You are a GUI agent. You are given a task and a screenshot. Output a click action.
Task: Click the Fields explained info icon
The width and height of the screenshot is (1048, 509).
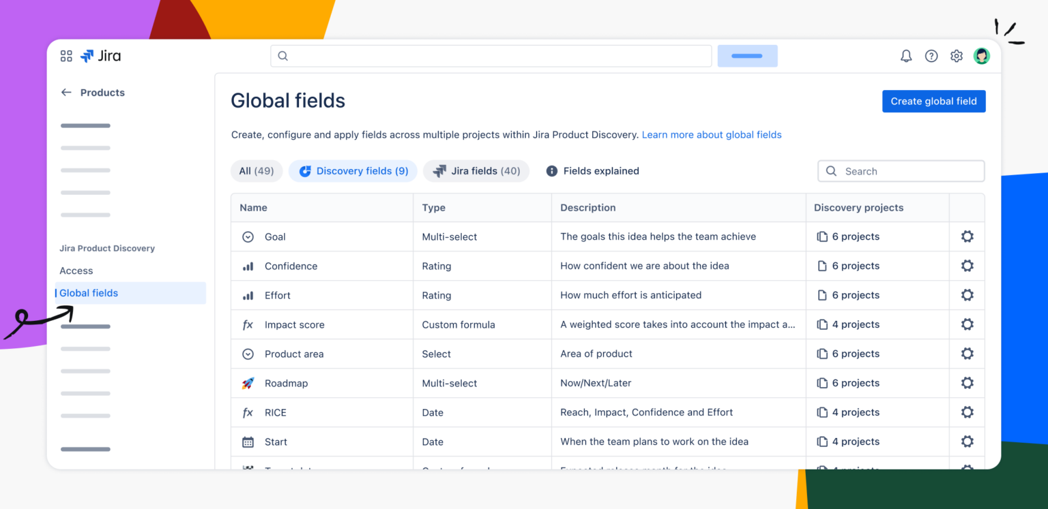click(552, 171)
